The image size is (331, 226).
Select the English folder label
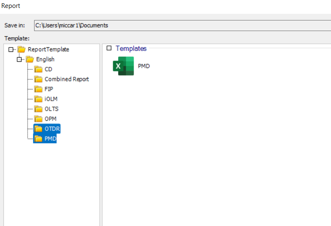pyautogui.click(x=45, y=59)
